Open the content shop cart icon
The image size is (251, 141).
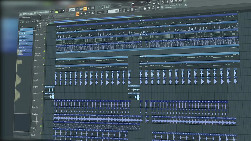click(x=162, y=7)
